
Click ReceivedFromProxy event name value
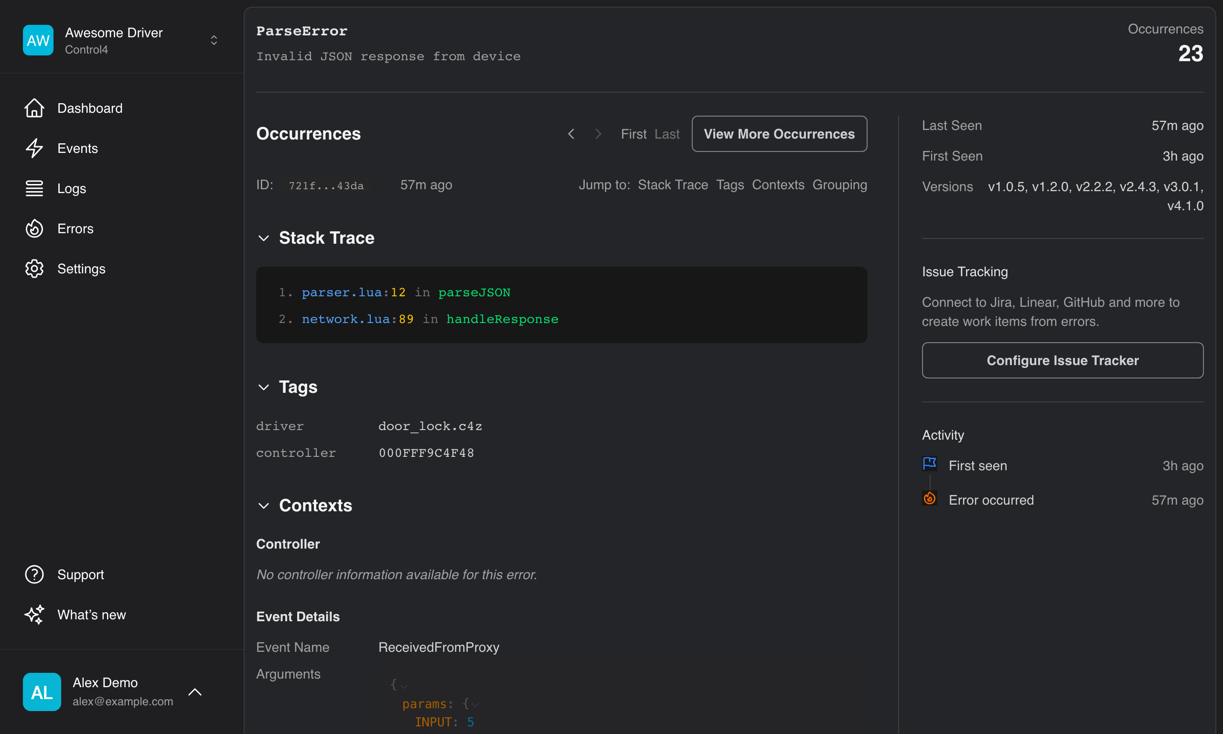click(439, 647)
